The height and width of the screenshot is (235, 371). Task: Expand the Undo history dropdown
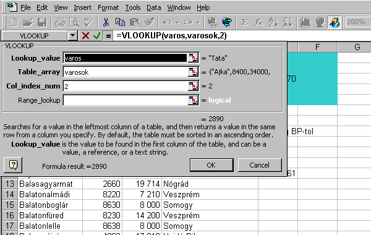coord(177,22)
